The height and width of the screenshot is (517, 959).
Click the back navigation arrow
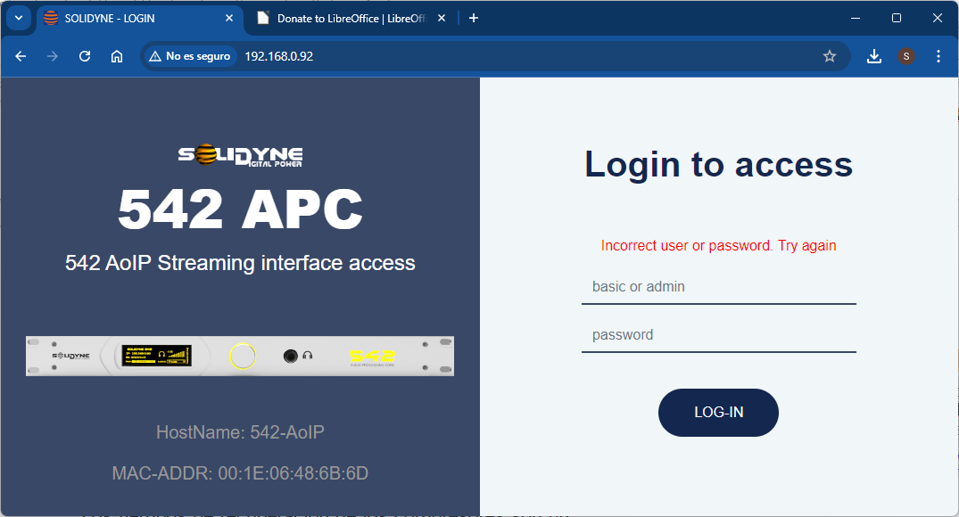point(20,55)
